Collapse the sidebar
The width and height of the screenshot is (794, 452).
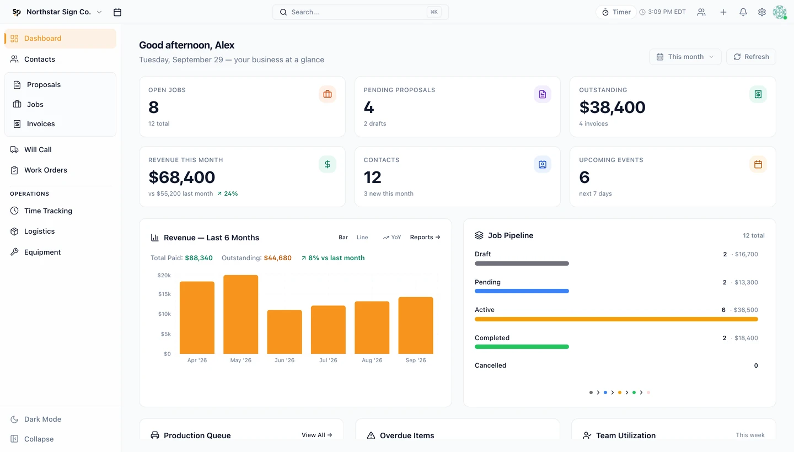click(x=61, y=439)
